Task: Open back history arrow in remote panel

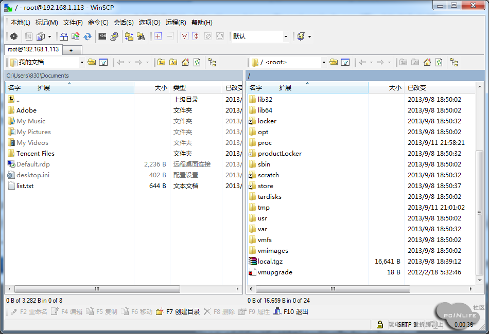Action: [x=372, y=62]
